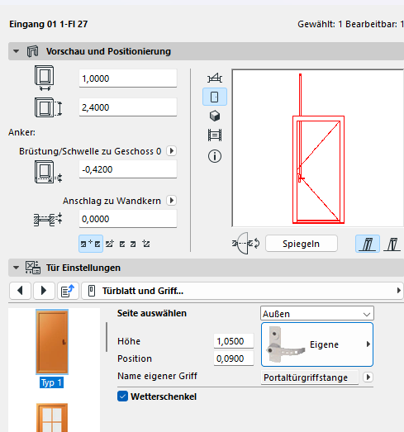Select second Anschlag anchor option
This screenshot has height=432, width=404.
point(109,244)
